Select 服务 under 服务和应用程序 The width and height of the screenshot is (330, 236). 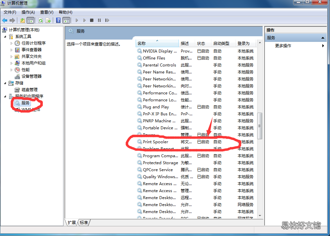(25, 103)
